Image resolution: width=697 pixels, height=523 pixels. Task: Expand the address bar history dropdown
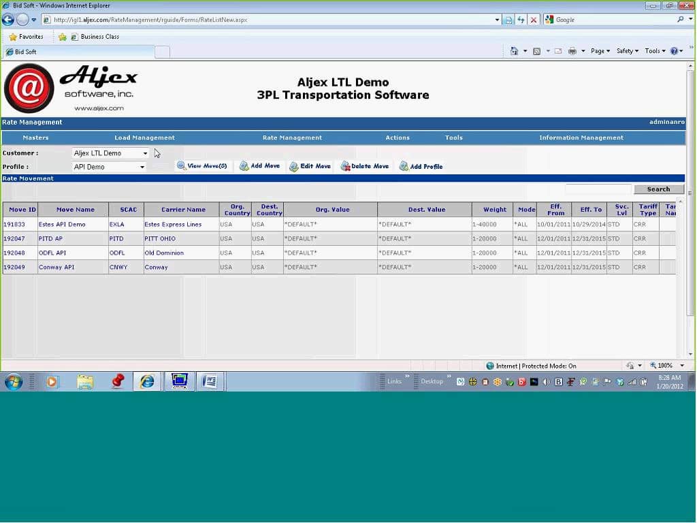[x=496, y=20]
